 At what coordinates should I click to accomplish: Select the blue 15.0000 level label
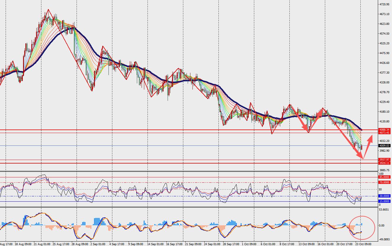pos(384,201)
